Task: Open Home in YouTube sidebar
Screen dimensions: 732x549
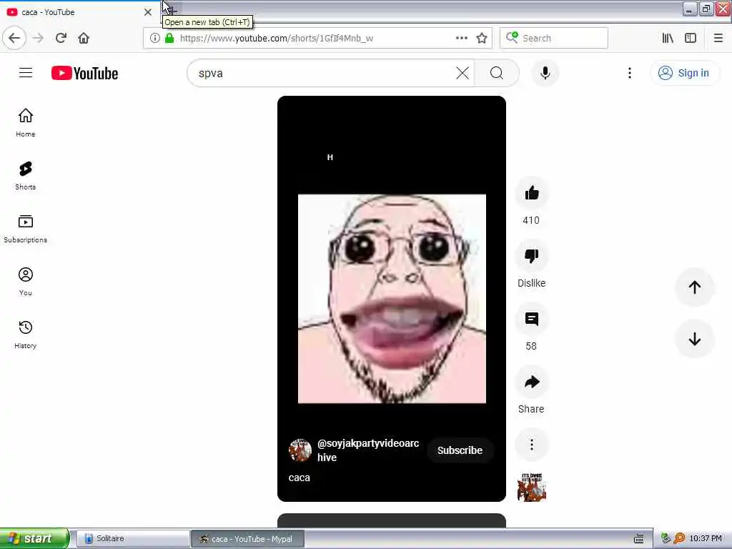Action: pos(26,123)
